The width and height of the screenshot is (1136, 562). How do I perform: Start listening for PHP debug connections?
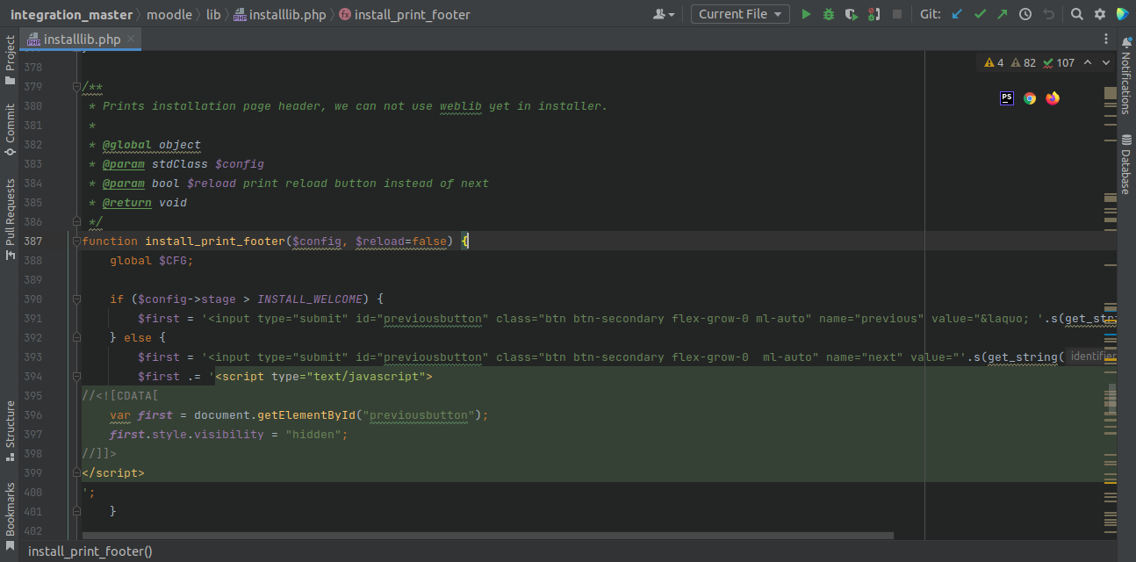pos(874,14)
